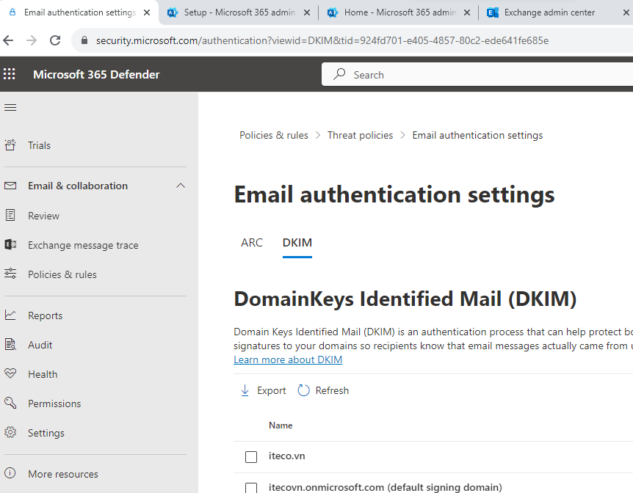Image resolution: width=633 pixels, height=493 pixels.
Task: Select the itecovn.onmicrosoft.com default signing domain
Action: [x=250, y=488]
